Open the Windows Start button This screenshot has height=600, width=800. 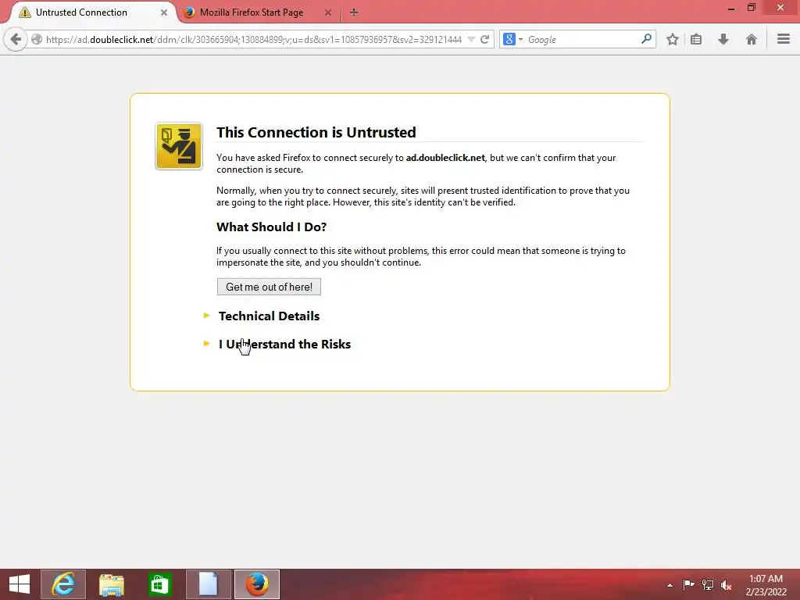tap(20, 584)
